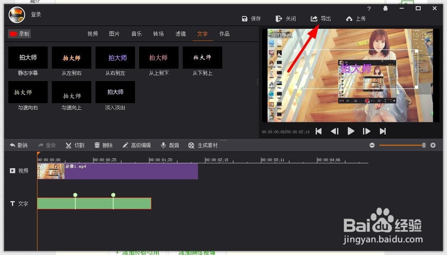The height and width of the screenshot is (255, 447).
Task: Open 高级编辑 advanced editing
Action: point(137,145)
